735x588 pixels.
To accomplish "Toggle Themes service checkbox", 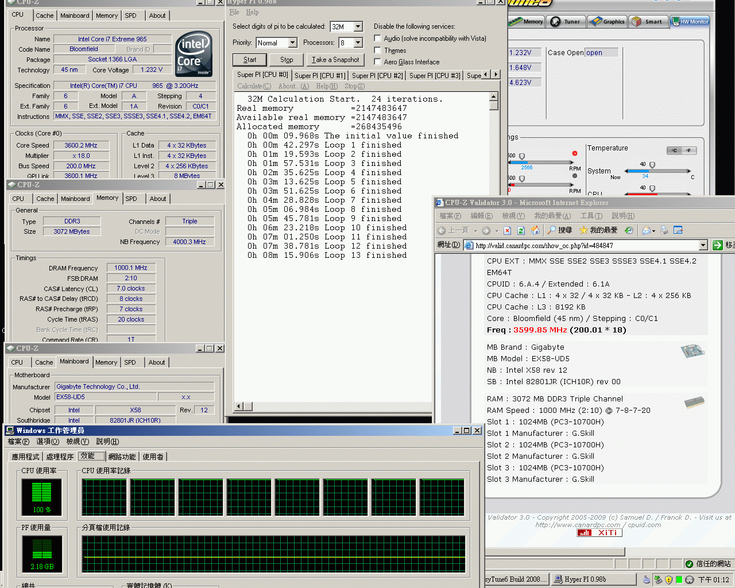I will (377, 51).
